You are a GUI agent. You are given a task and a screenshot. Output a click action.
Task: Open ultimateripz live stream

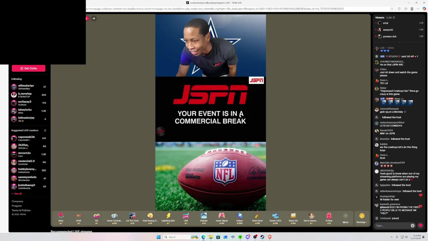[28, 87]
